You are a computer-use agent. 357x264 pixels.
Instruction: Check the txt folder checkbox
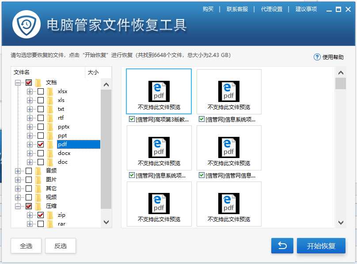41,109
